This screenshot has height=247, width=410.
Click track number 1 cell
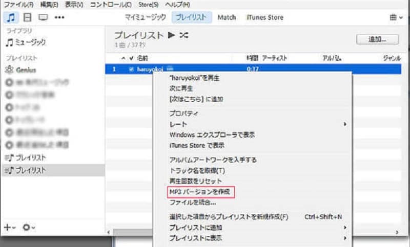tap(114, 70)
